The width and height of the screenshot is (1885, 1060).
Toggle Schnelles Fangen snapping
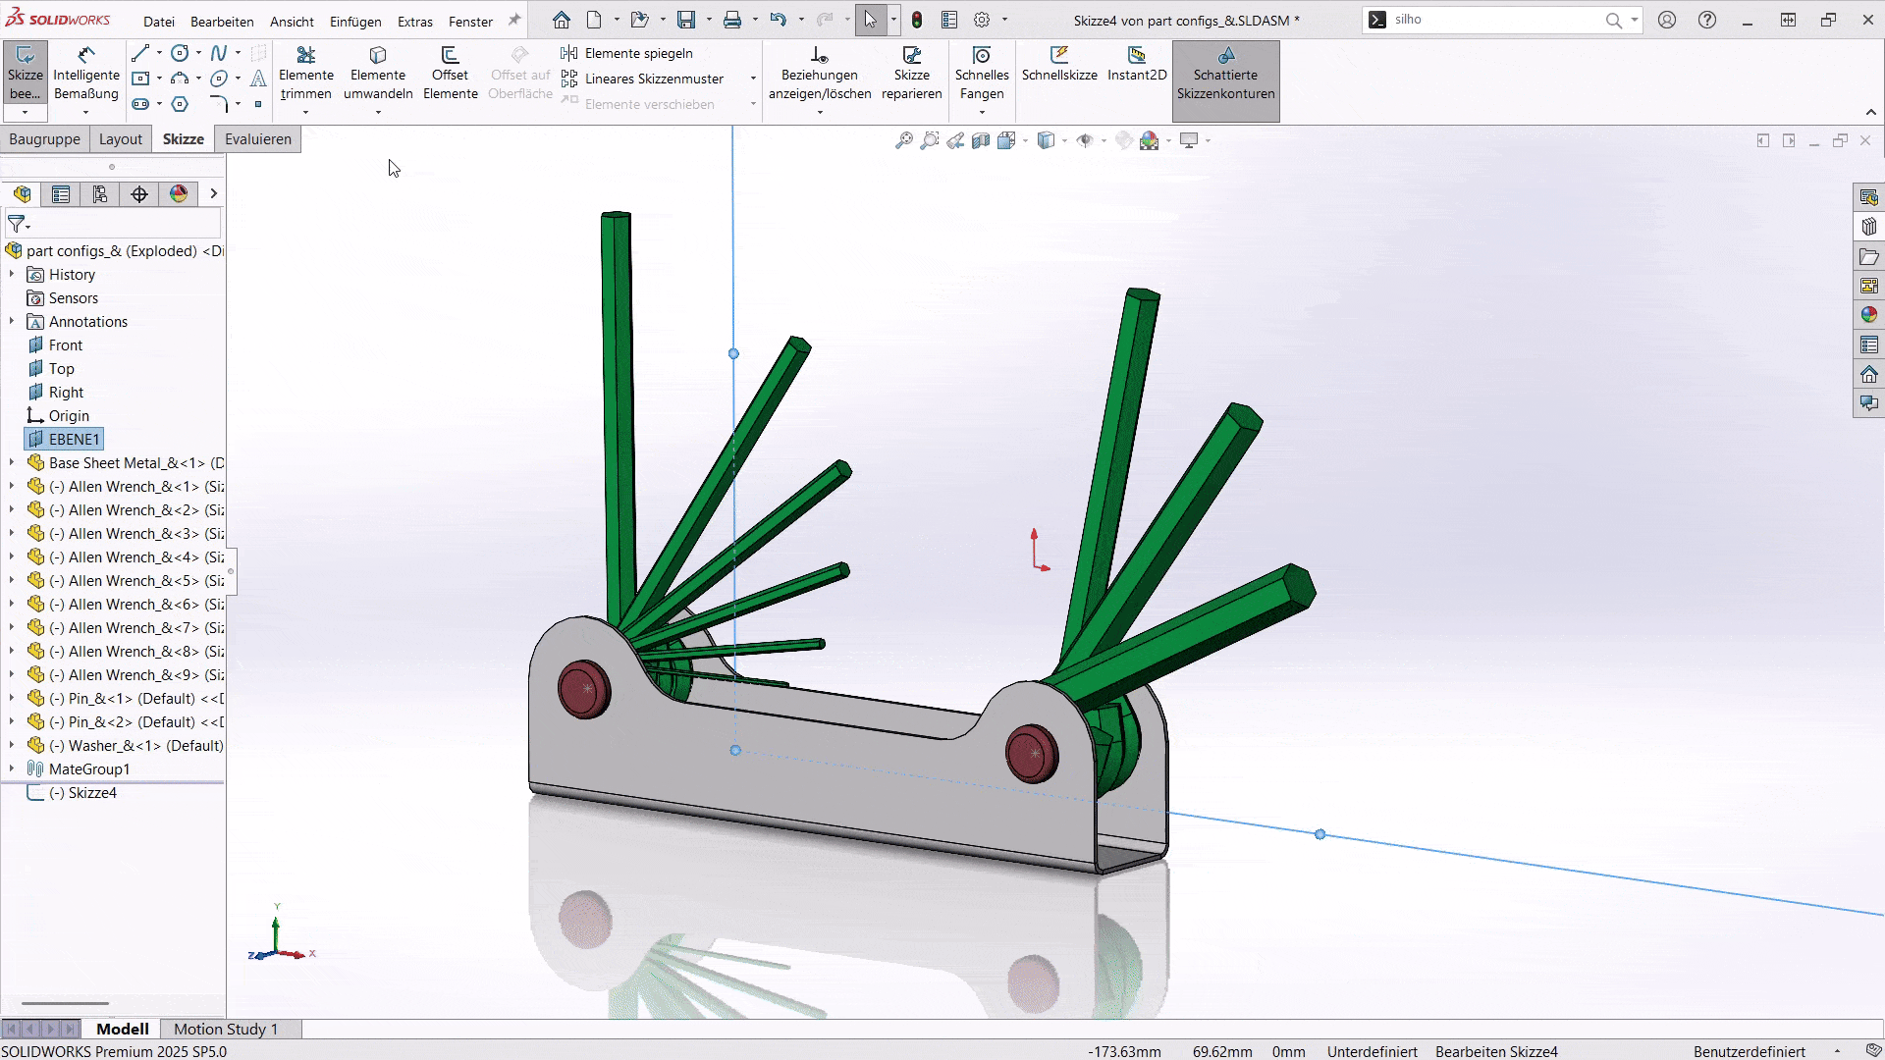981,74
